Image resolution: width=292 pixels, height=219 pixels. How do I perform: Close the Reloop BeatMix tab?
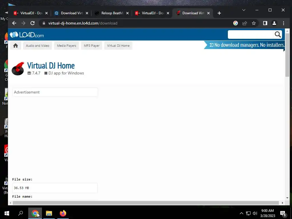[127, 13]
